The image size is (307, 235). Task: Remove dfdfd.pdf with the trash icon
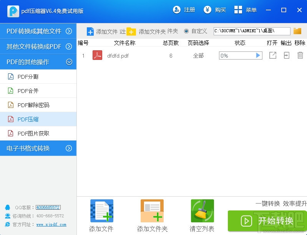click(300, 55)
